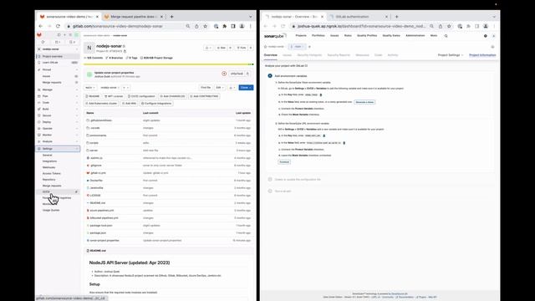The width and height of the screenshot is (535, 301).
Task: Open Quality Profiles in the SonarQube top bar
Action: point(367,35)
